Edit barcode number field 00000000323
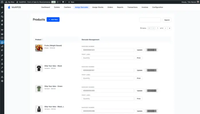 tap(108, 50)
